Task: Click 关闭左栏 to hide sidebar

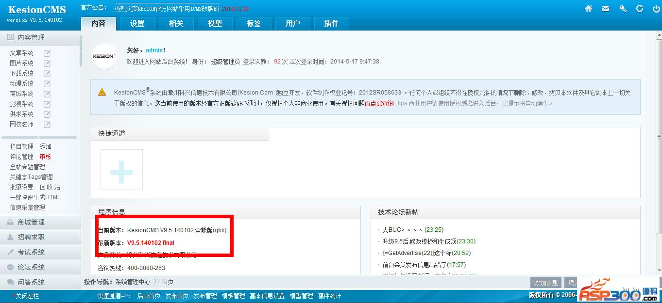Action: tap(27, 296)
